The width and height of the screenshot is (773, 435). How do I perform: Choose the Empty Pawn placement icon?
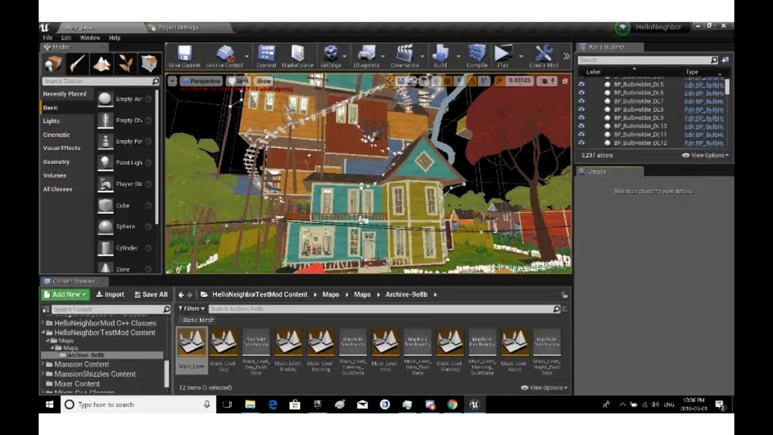[106, 141]
